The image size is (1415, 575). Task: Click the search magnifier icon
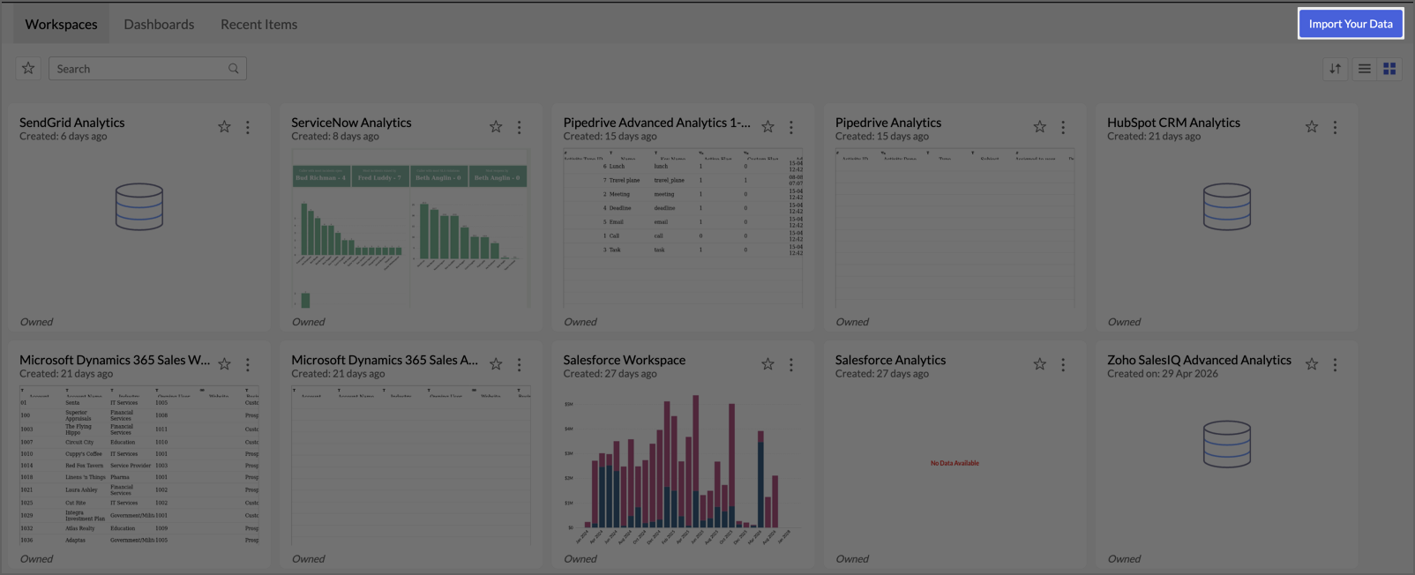pos(234,69)
